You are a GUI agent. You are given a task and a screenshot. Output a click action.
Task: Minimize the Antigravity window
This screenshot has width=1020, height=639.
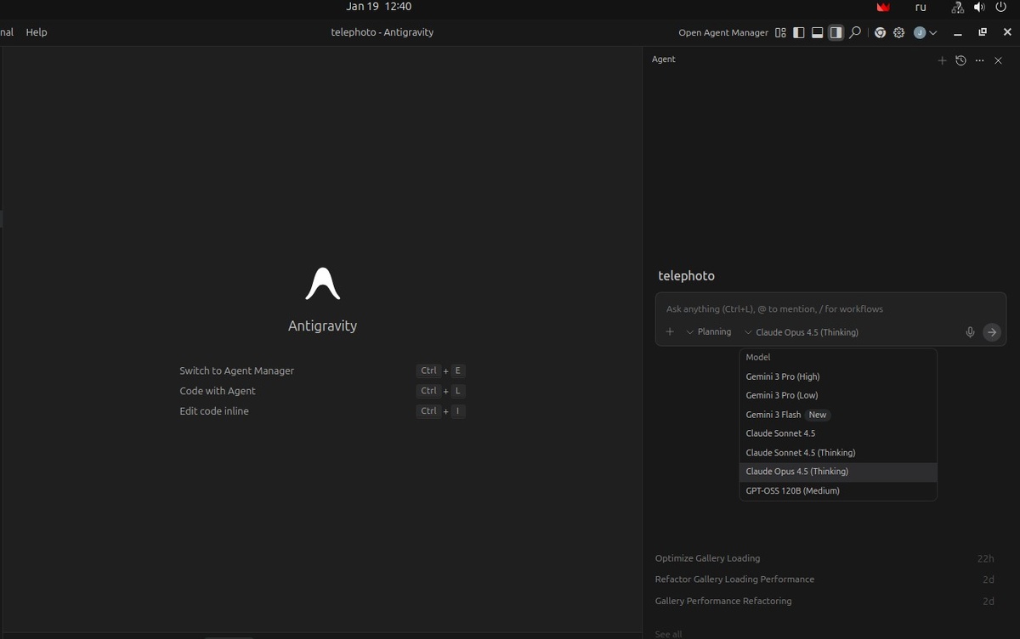coord(958,32)
